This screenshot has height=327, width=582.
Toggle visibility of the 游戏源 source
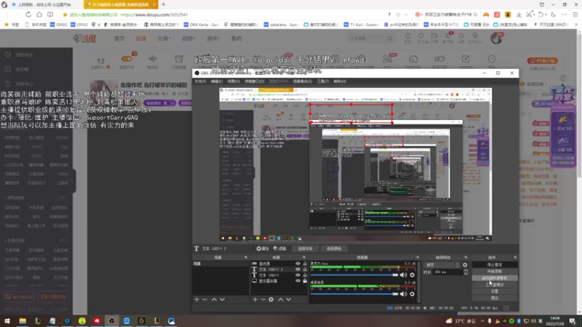pos(298,264)
